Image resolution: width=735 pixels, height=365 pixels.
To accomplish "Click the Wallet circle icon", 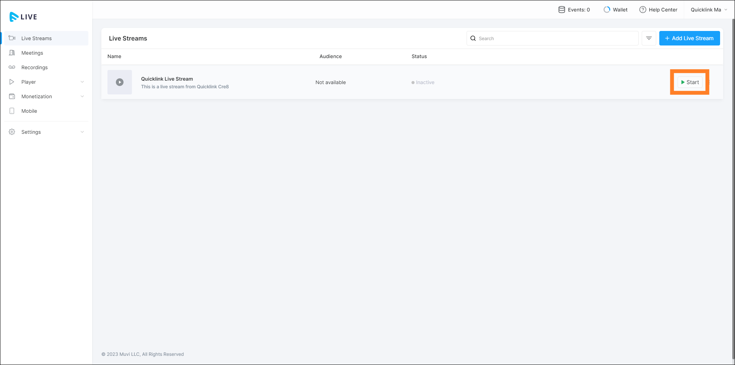I will point(607,10).
